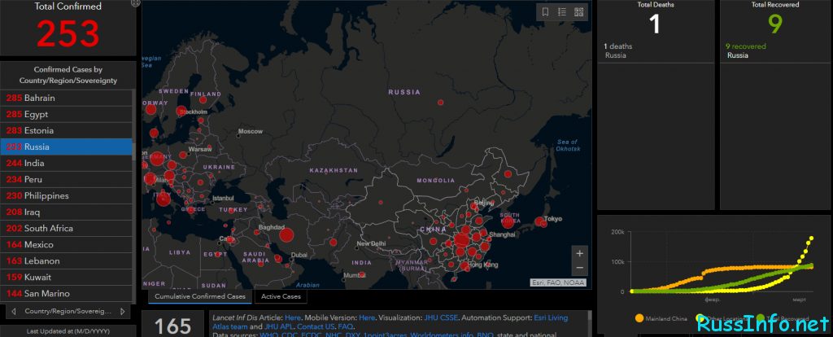Click the large red bubble near Baghdad
Viewport: 833px width, 337px height.
(286, 235)
